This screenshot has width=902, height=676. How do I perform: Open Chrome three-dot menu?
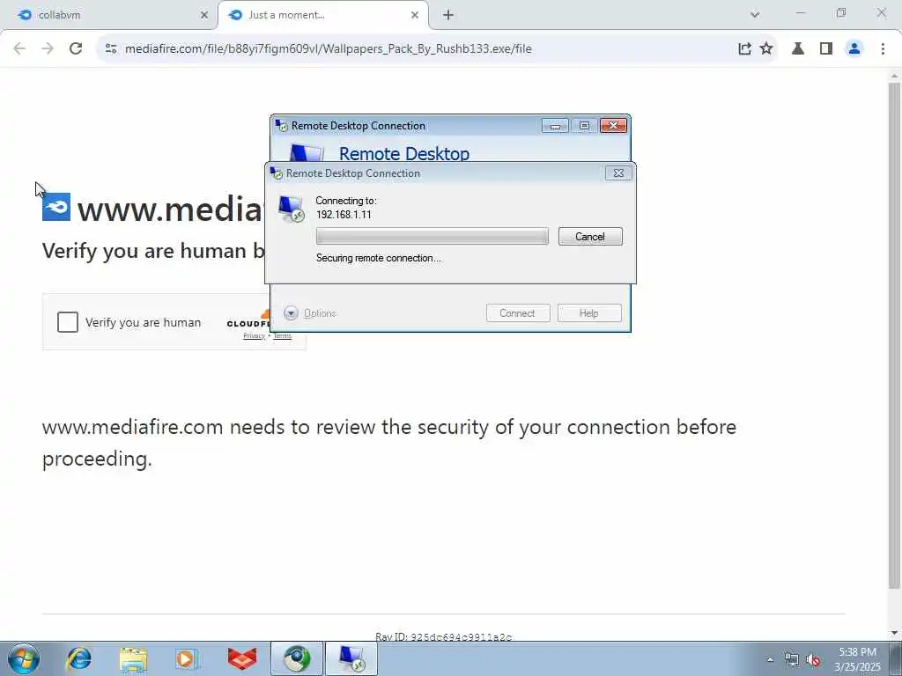click(883, 49)
